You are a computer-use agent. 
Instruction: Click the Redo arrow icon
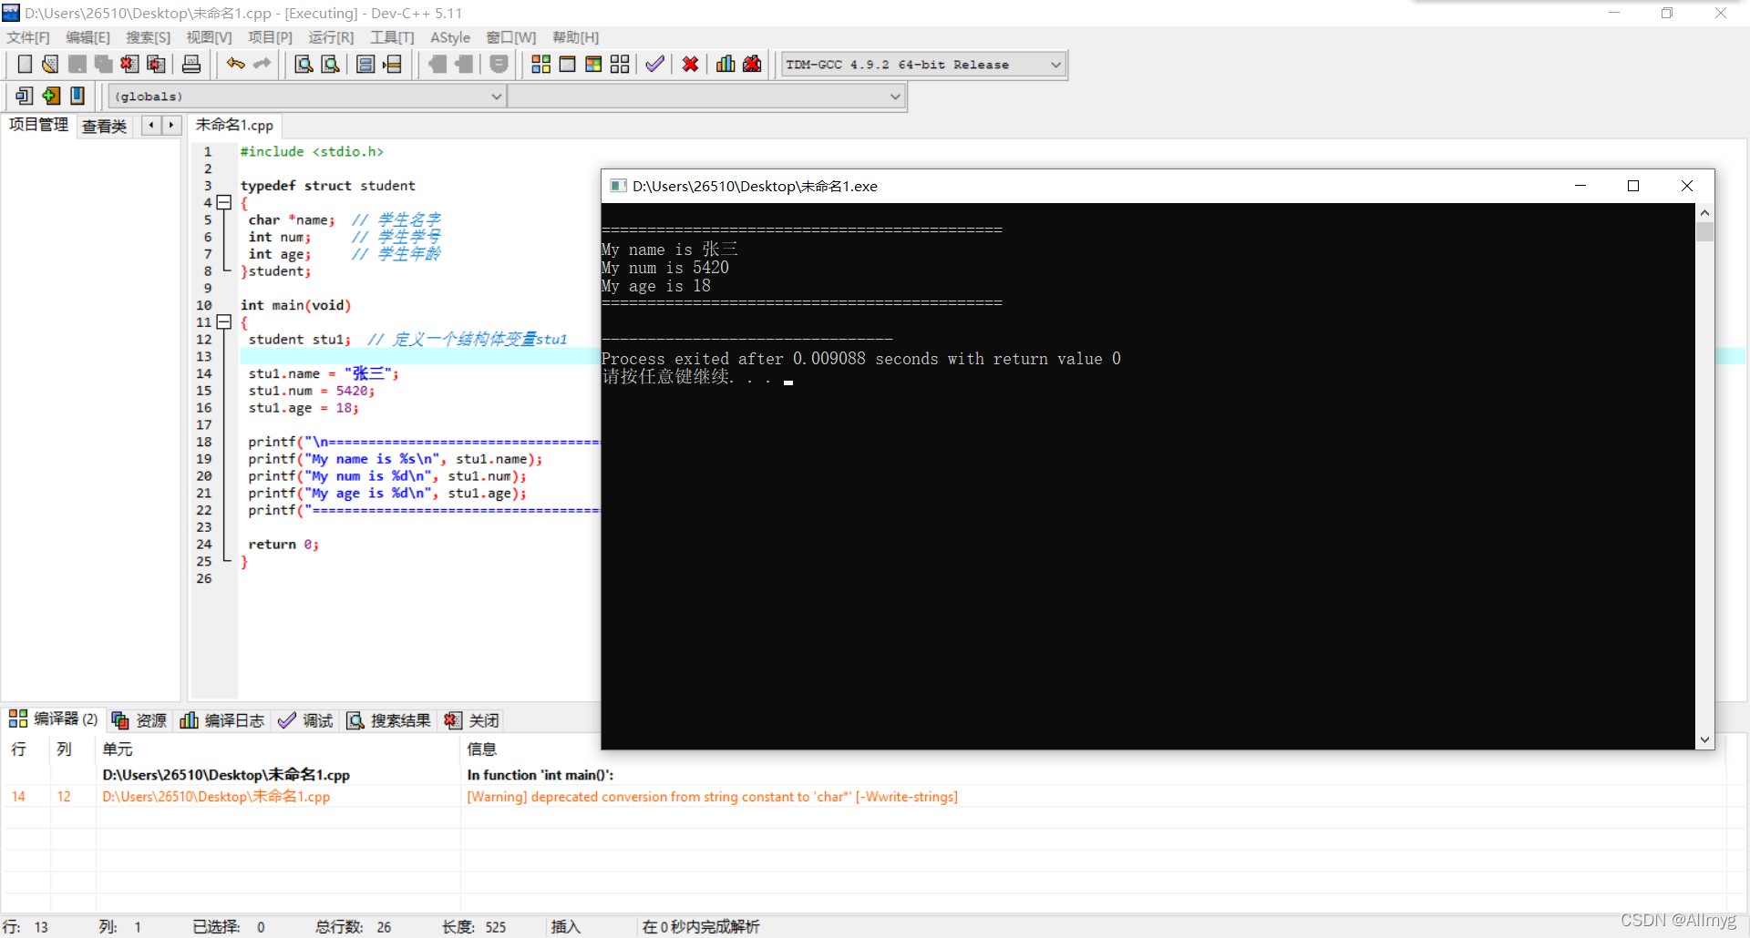(262, 64)
